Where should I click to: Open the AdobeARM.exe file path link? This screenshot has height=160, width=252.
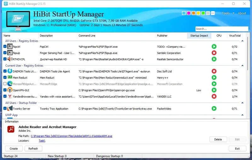(x=72, y=136)
